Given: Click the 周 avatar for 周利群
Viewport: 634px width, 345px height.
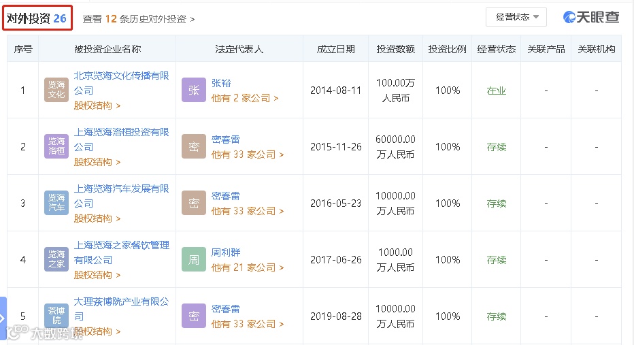Looking at the screenshot, I should coord(194,259).
